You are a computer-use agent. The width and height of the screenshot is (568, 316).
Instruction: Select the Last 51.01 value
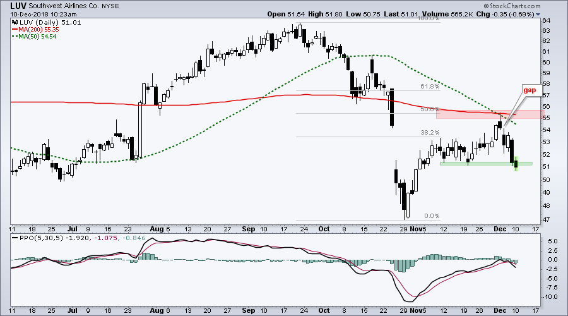(401, 14)
